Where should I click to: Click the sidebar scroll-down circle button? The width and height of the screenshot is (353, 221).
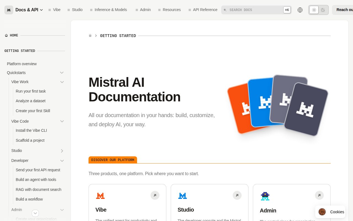pyautogui.click(x=35, y=213)
